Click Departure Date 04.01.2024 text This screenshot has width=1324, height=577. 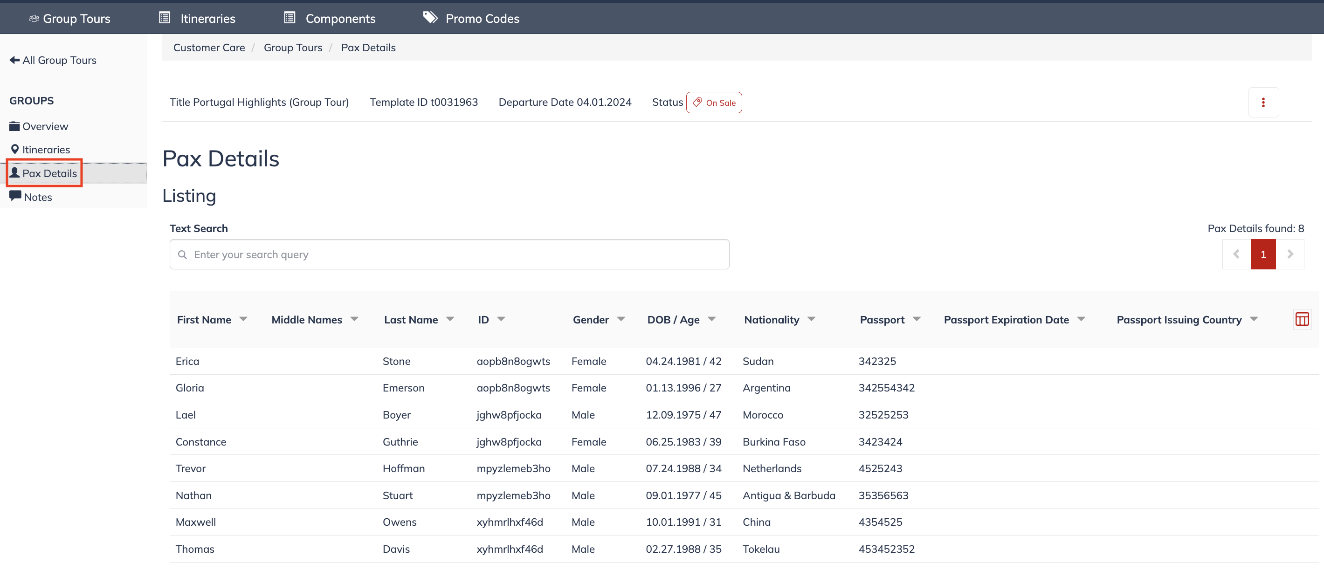(565, 102)
